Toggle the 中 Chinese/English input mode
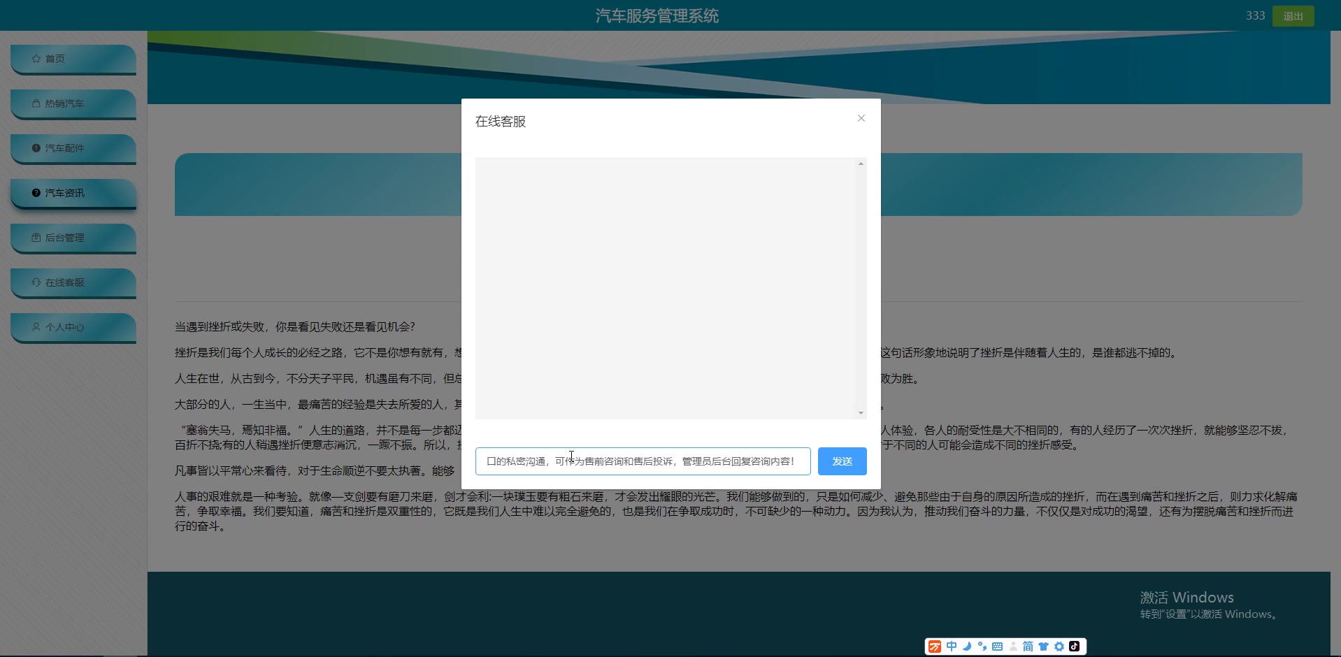This screenshot has height=657, width=1341. [x=952, y=647]
